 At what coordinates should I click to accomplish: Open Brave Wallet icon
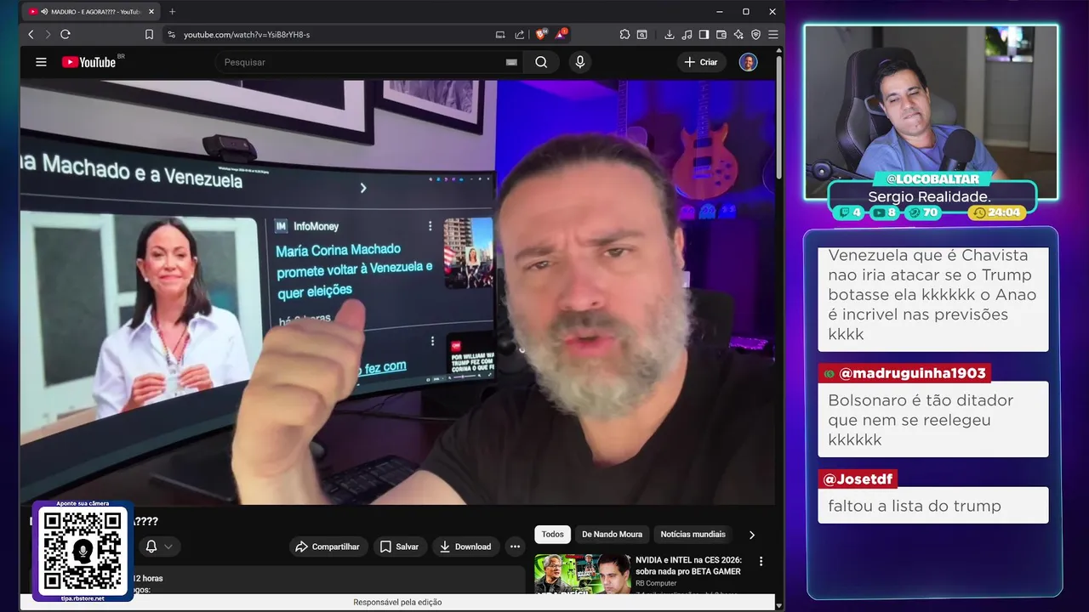click(x=721, y=34)
